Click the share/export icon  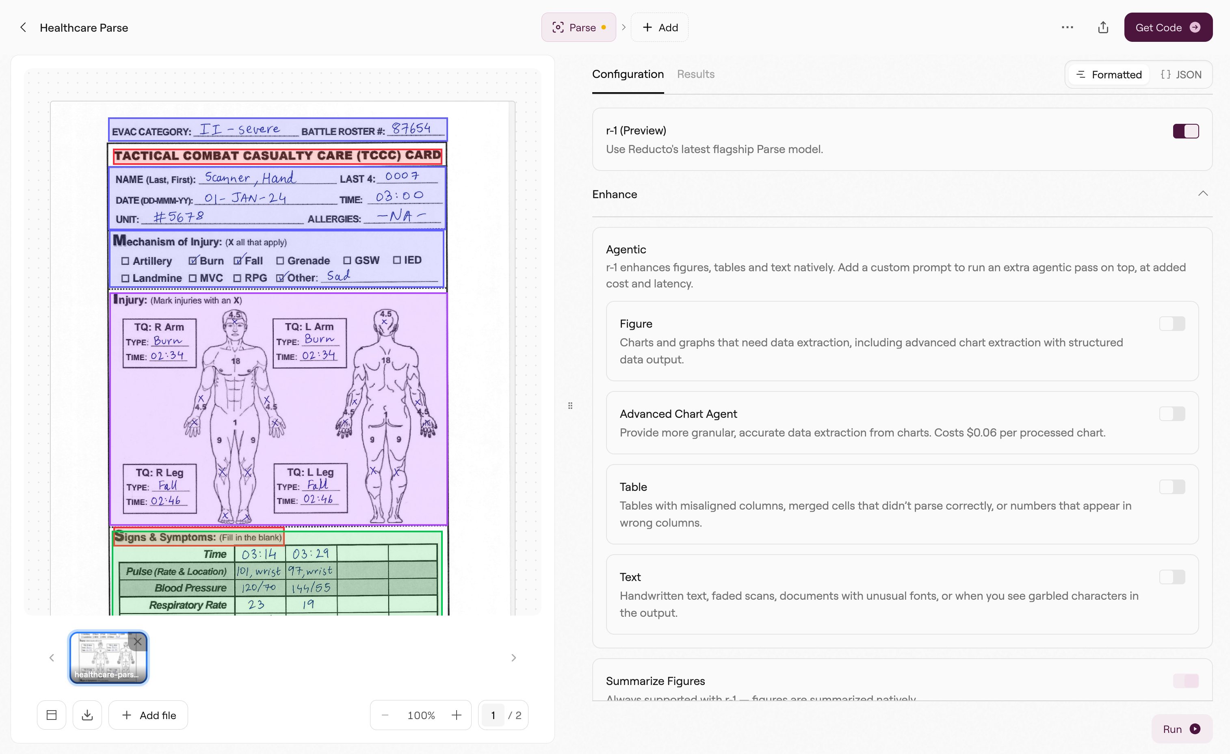click(1103, 28)
